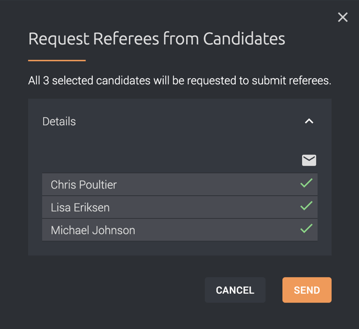Send the referee request to candidates
Screen dimensions: 359x329
307,290
